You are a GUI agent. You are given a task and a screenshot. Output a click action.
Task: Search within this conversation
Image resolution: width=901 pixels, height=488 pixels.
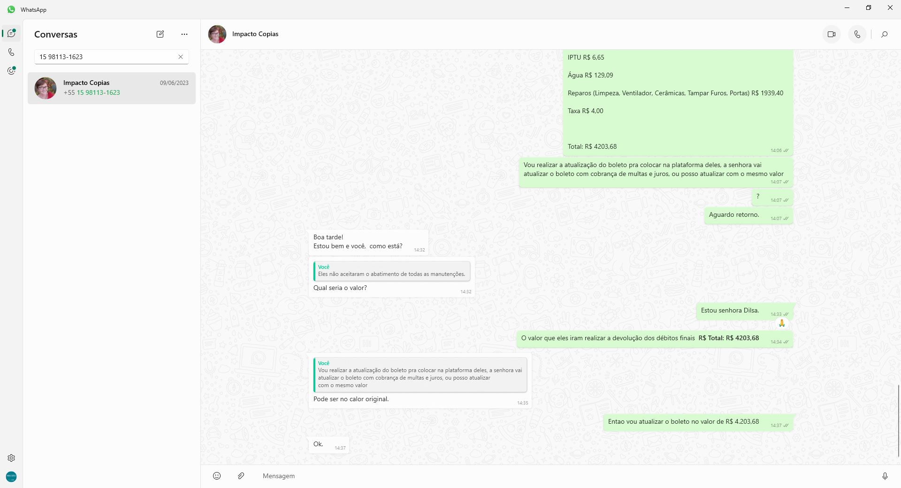click(x=885, y=34)
